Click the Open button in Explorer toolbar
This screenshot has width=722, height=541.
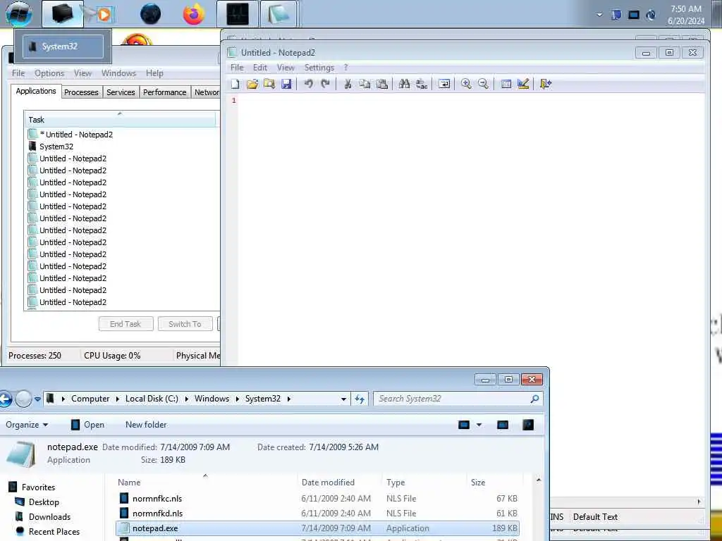pos(87,425)
